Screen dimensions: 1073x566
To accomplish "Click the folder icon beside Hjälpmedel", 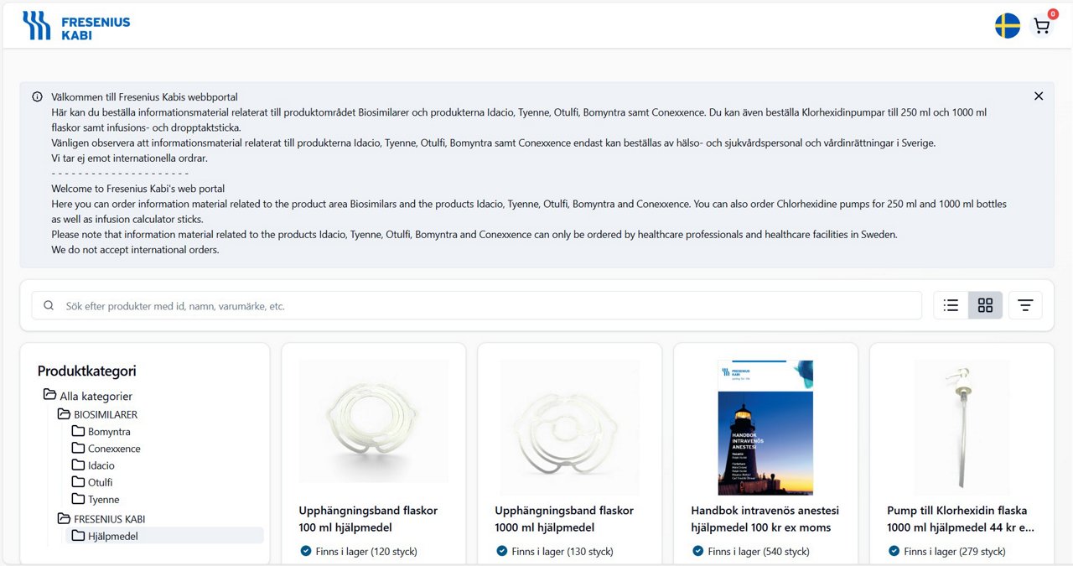I will click(x=78, y=535).
